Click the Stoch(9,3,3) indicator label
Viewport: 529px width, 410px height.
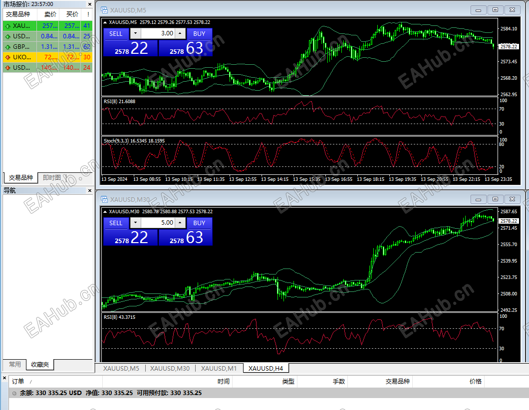[134, 141]
